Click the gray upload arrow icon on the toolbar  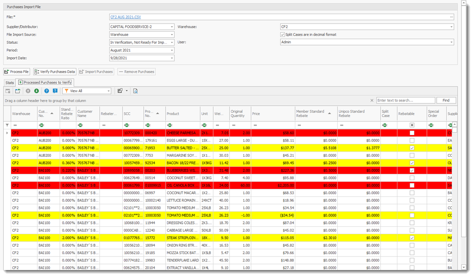[x=28, y=91]
